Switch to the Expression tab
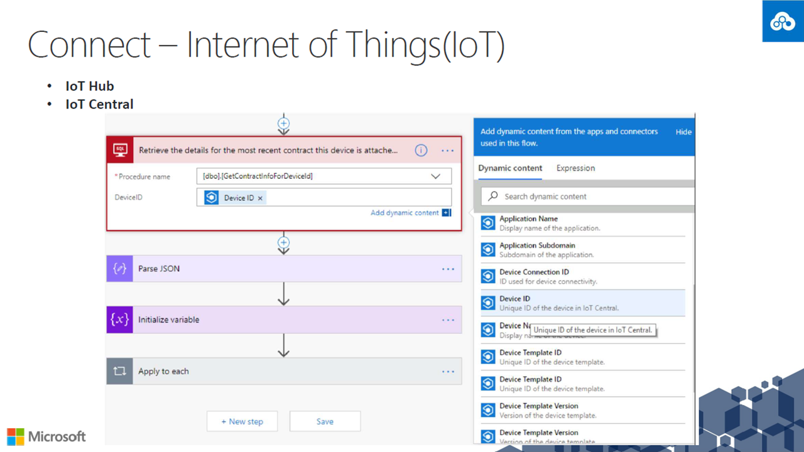This screenshot has height=452, width=804. click(575, 168)
